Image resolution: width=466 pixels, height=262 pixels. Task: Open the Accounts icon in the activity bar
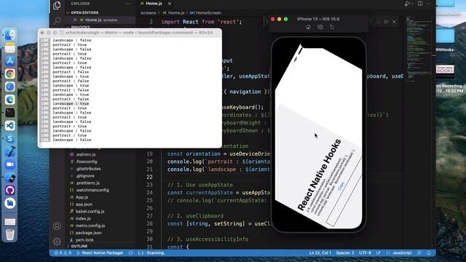point(57,226)
